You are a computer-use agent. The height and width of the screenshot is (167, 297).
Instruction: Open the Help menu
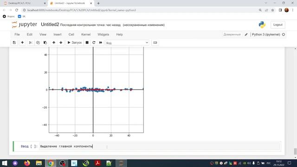point(119,34)
